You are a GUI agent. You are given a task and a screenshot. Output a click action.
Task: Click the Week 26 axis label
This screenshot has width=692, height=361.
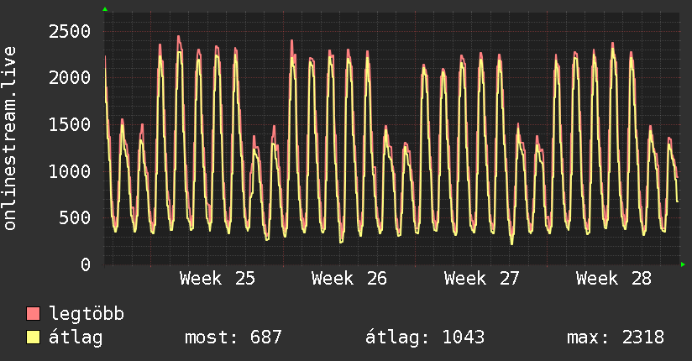coord(349,279)
